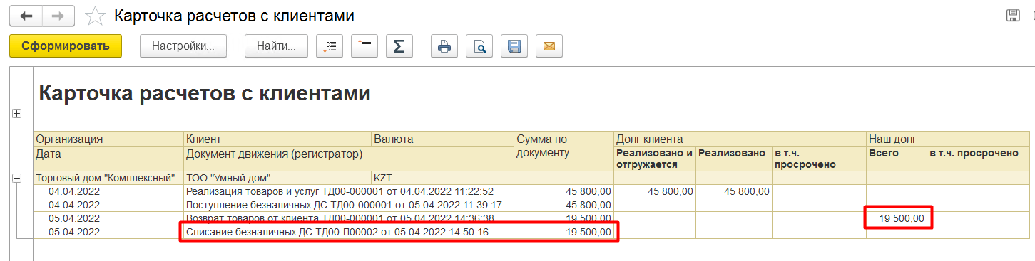This screenshot has width=1035, height=261.
Task: Select Торговый дом "Комплексный" cell
Action: pos(108,178)
